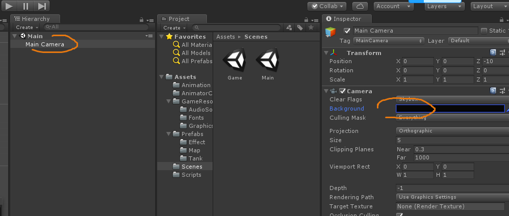
Task: Open the Main scene options menu icon
Action: 149,36
